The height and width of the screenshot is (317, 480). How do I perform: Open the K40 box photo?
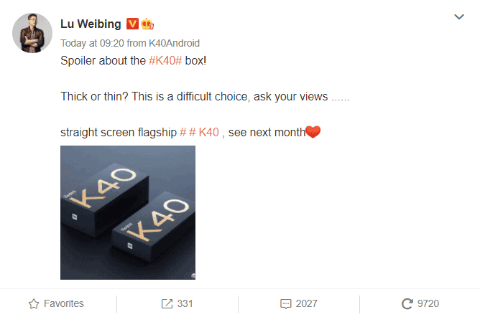point(128,212)
